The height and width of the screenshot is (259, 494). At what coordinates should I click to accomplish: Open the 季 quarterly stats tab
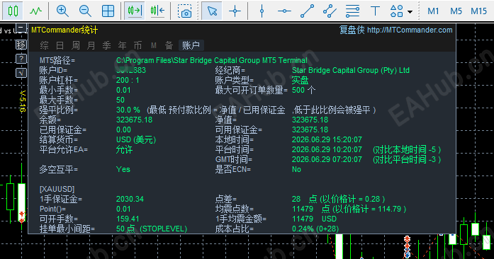coord(107,45)
